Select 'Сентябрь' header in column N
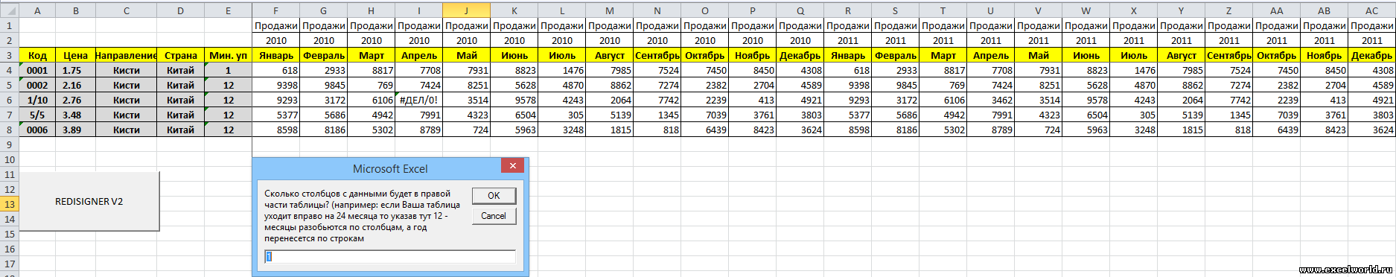The image size is (1396, 277). (x=657, y=55)
